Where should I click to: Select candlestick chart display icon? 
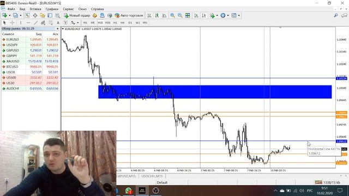point(157,15)
